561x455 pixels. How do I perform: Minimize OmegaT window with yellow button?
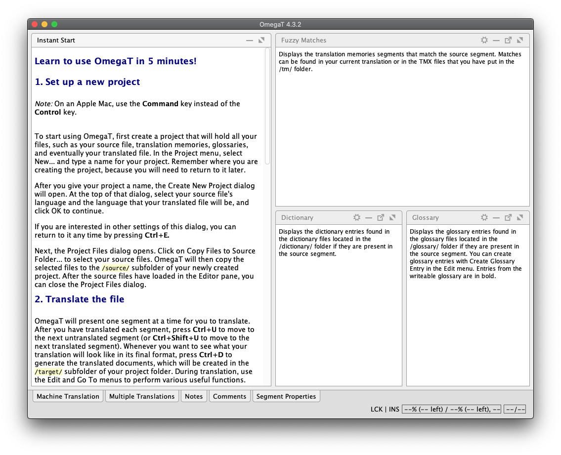tap(44, 24)
